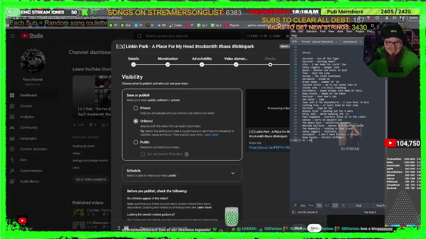The height and width of the screenshot is (239, 426).
Task: Close the Uploaded.txt tab
Action: [x=361, y=42]
